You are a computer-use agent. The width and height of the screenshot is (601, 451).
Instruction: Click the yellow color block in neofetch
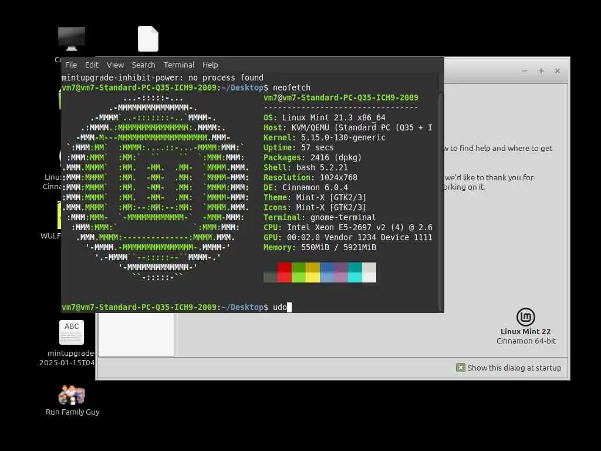tap(313, 272)
